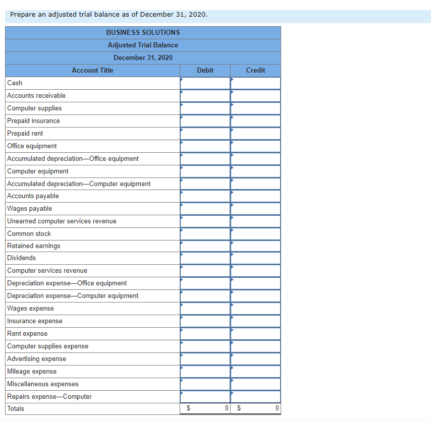
Task: Select Computer equipment credit cell
Action: (256, 172)
